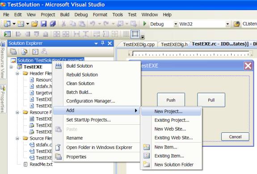257x174 pixels.
Task: Click the Space Across icon
Action: 77,34
